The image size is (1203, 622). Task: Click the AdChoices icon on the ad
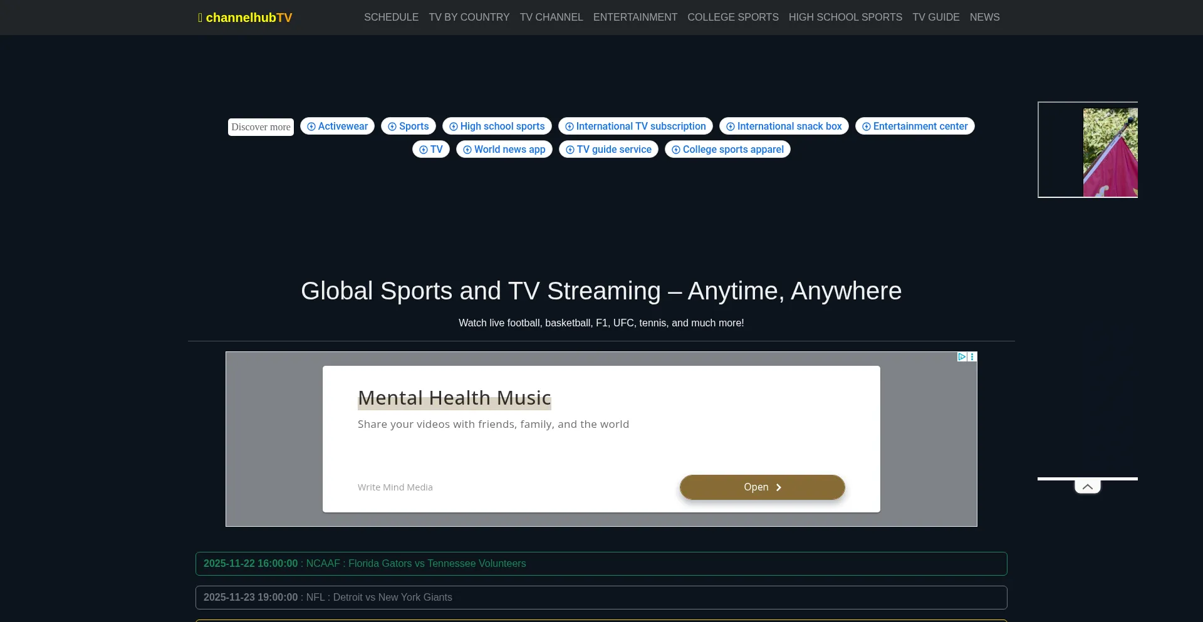click(x=962, y=357)
